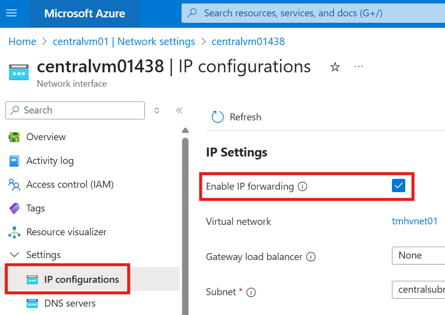The image size is (445, 315).
Task: Open the Gateway load balancer dropdown
Action: [418, 256]
